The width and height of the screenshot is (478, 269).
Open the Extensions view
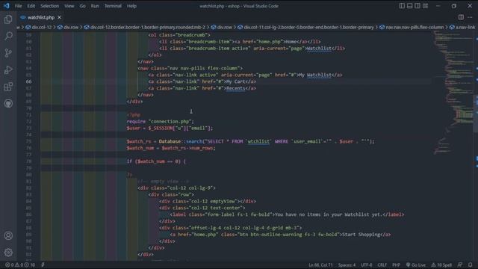[8, 87]
